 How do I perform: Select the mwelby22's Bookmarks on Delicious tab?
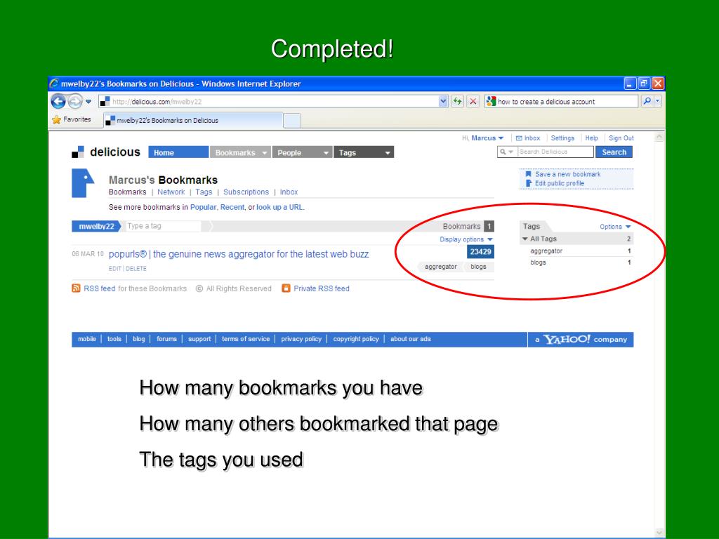click(x=193, y=120)
